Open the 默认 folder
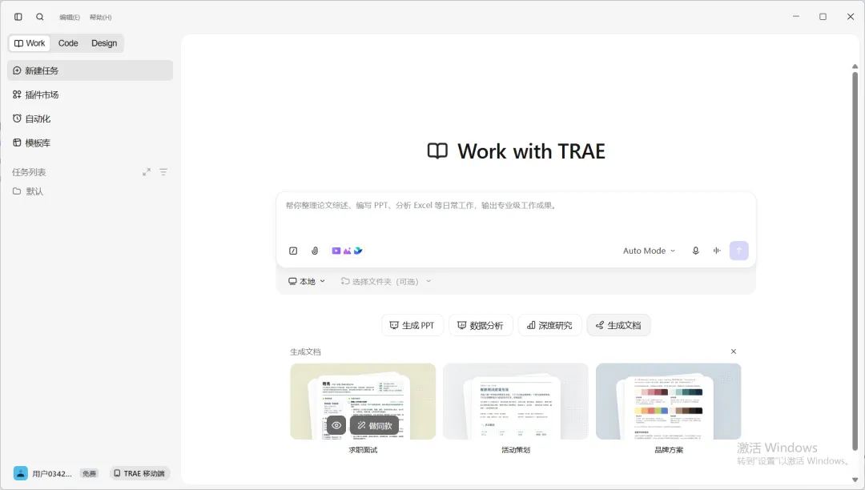This screenshot has height=490, width=865. [x=90, y=191]
